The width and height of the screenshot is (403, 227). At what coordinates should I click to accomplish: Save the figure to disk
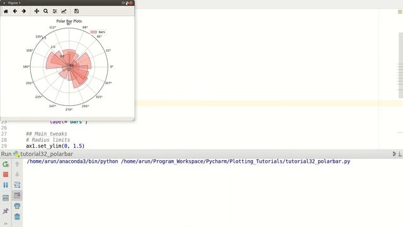(x=76, y=11)
